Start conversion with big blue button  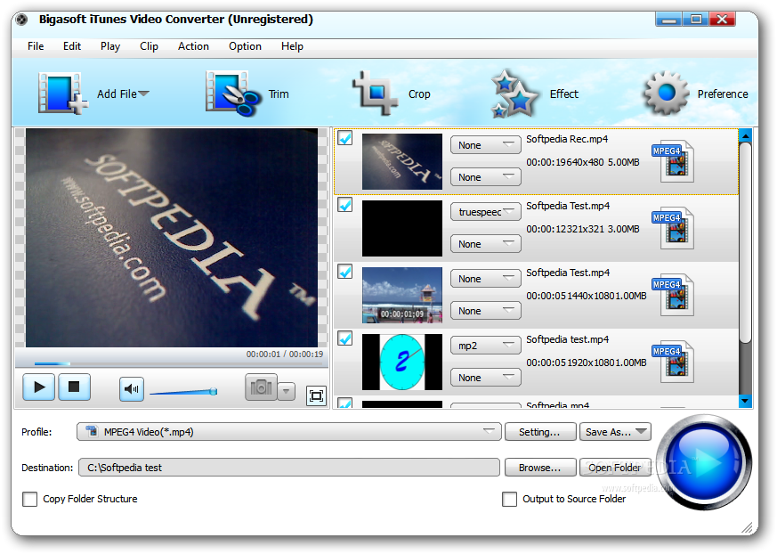coord(704,462)
